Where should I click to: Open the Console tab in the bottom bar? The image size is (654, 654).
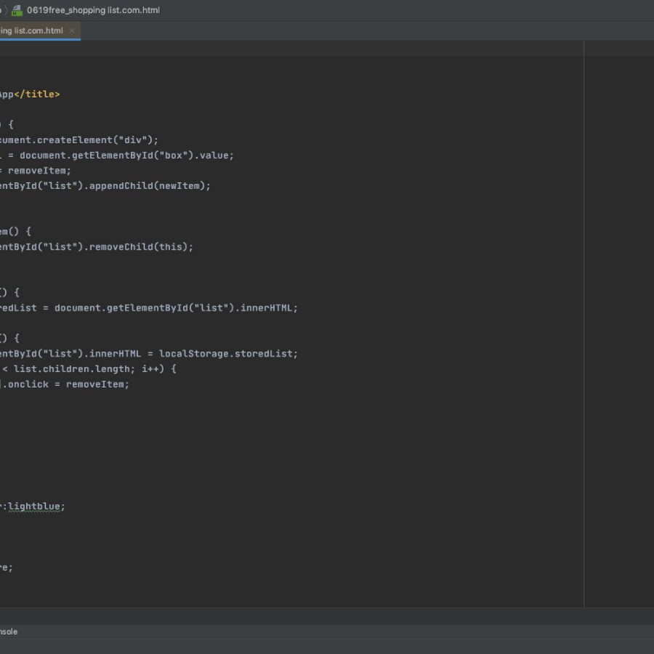click(8, 631)
